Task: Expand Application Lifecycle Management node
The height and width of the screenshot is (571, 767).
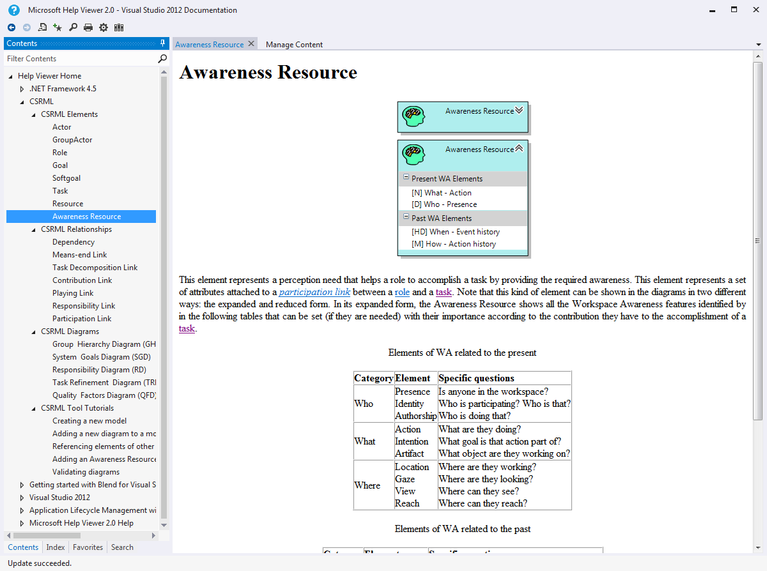Action: coord(22,510)
